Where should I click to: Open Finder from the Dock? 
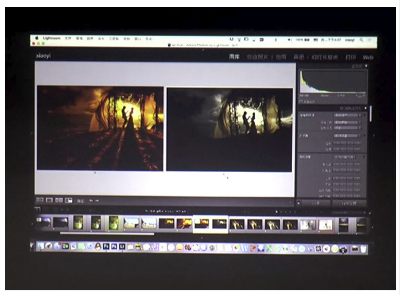click(x=41, y=246)
